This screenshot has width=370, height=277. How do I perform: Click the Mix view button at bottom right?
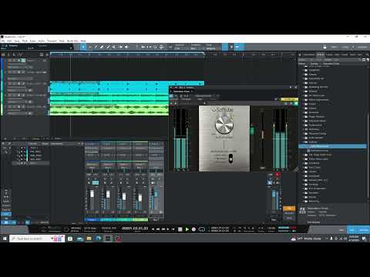[351, 230]
